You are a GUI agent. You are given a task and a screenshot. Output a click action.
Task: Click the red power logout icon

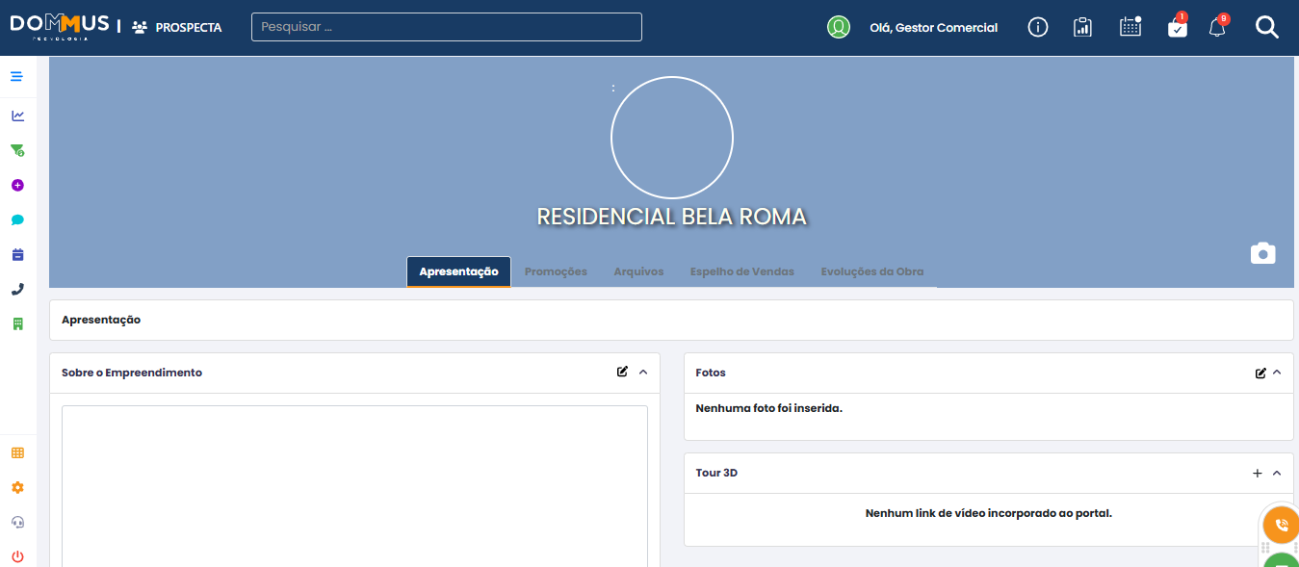[17, 556]
